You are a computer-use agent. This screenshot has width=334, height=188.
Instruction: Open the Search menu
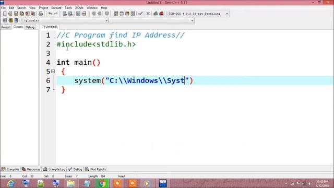pos(21,8)
